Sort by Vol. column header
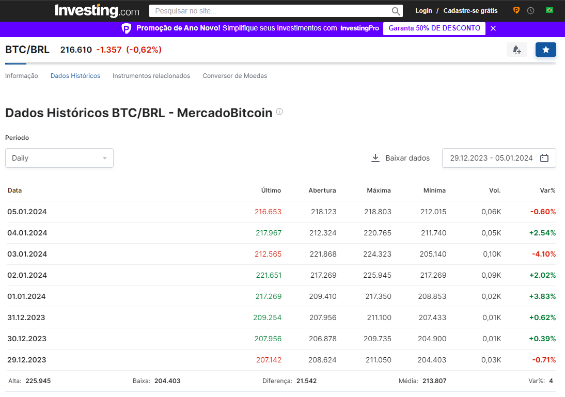The image size is (565, 397). pos(495,190)
